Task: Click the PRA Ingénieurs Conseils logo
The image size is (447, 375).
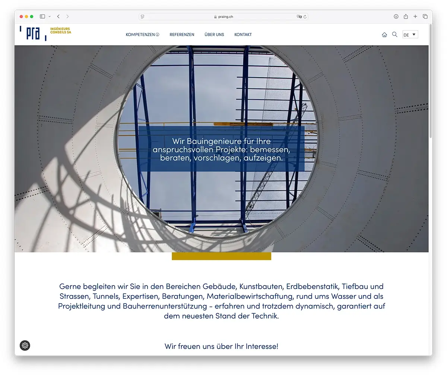Action: [x=45, y=33]
